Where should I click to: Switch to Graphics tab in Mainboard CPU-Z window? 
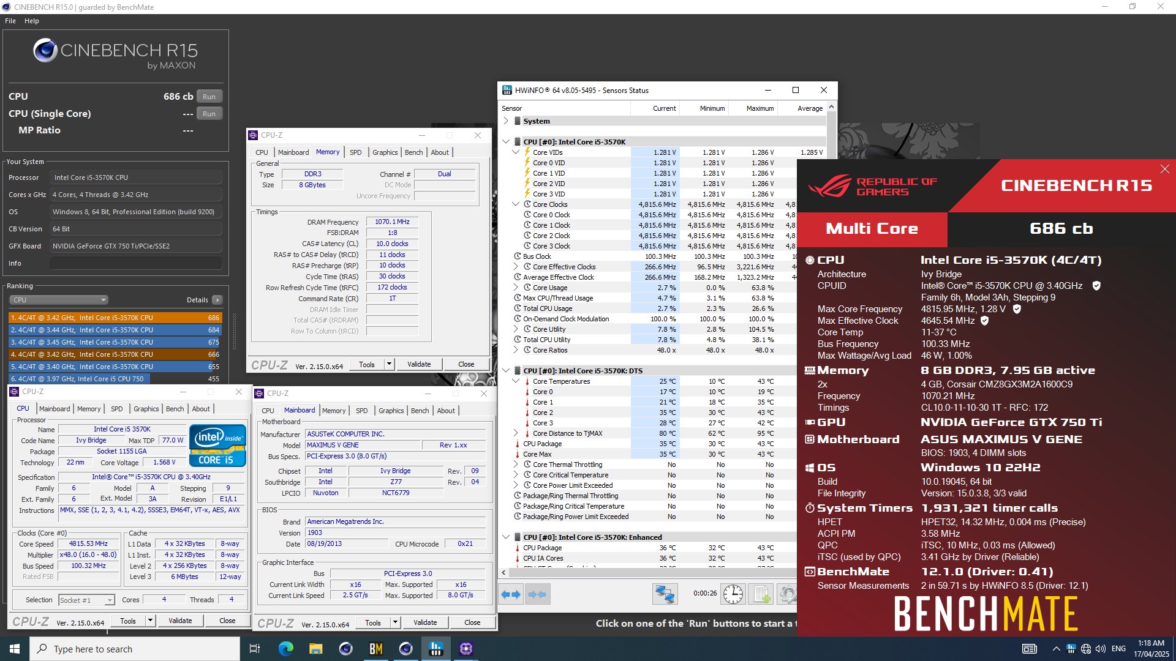(391, 411)
